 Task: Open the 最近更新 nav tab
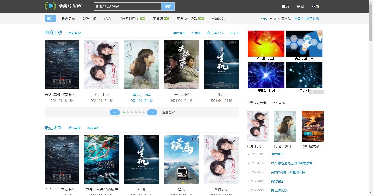68,18
